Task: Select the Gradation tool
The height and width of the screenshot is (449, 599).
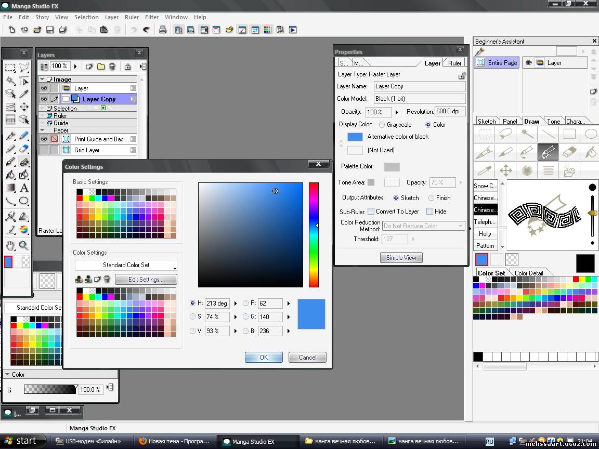Action: (x=10, y=188)
